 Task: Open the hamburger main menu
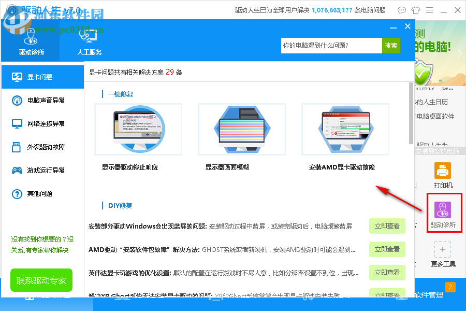coord(429,10)
